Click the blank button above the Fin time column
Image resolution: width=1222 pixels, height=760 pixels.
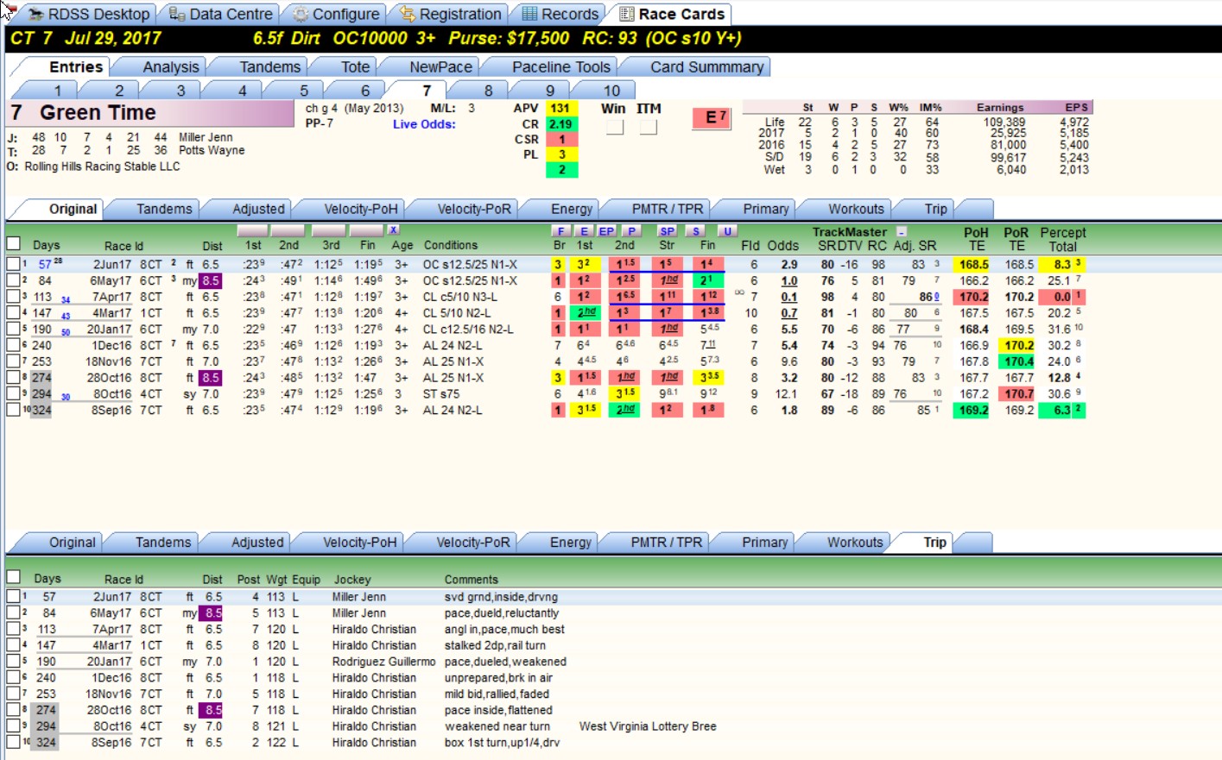[x=366, y=230]
